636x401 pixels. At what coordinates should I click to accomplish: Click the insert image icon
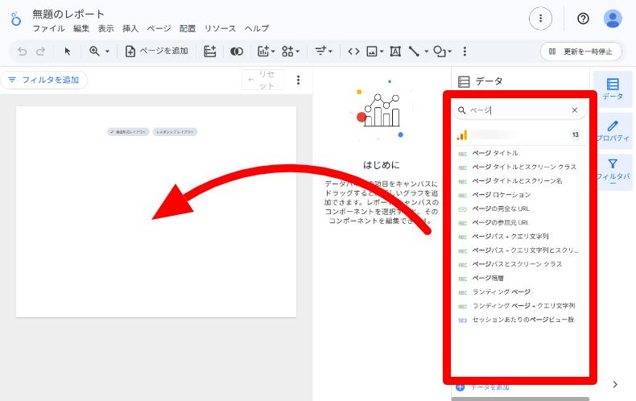[372, 52]
